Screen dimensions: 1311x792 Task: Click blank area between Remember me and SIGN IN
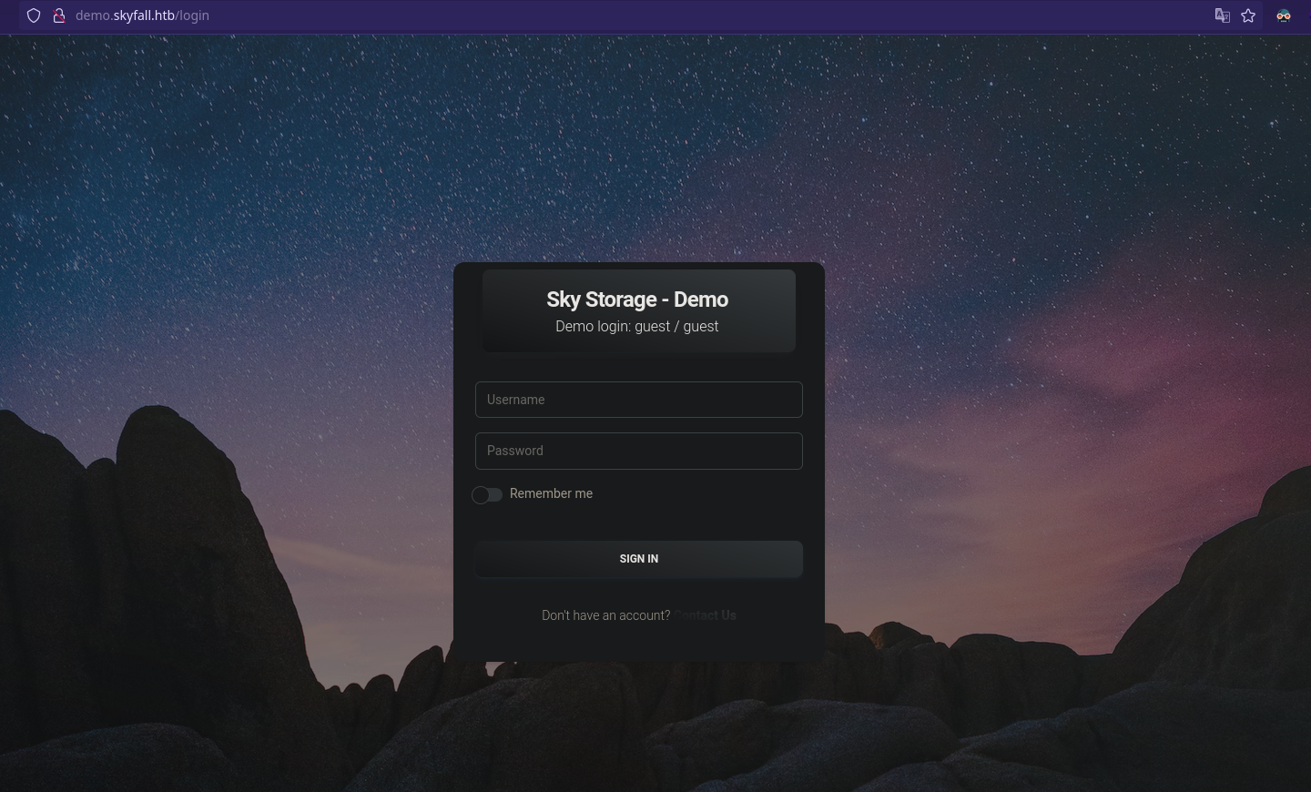click(638, 523)
